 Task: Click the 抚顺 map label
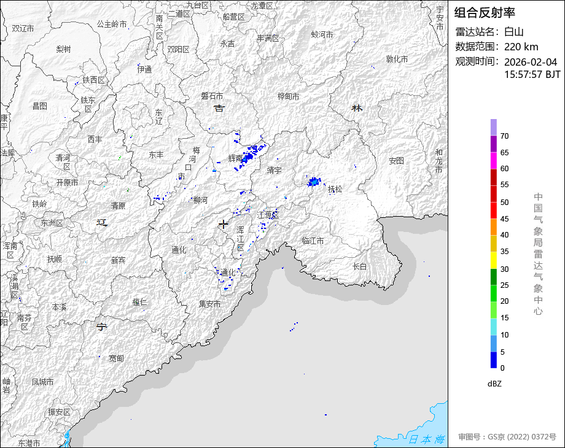pyautogui.click(x=55, y=259)
